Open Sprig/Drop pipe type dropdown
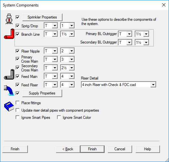The height and width of the screenshot is (162, 169). pyautogui.click(x=55, y=26)
